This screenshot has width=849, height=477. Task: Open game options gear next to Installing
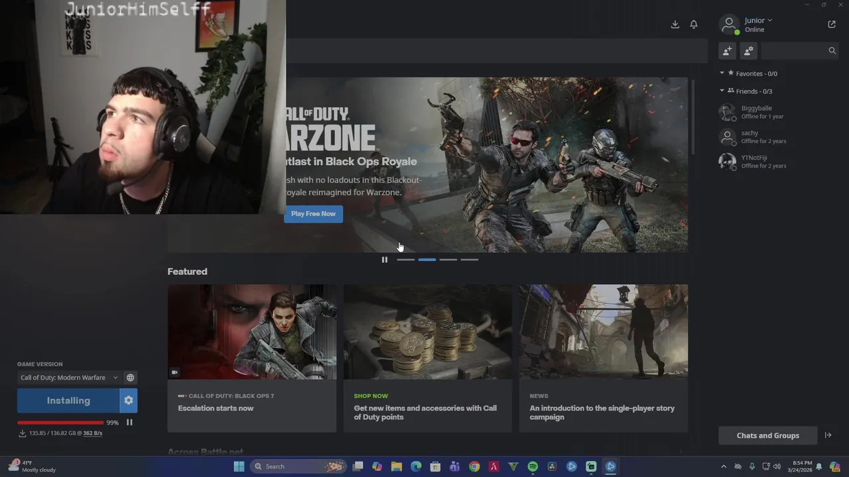129,400
